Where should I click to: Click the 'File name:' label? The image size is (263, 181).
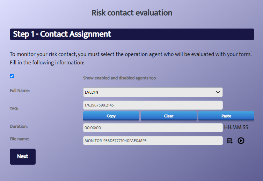19,139
